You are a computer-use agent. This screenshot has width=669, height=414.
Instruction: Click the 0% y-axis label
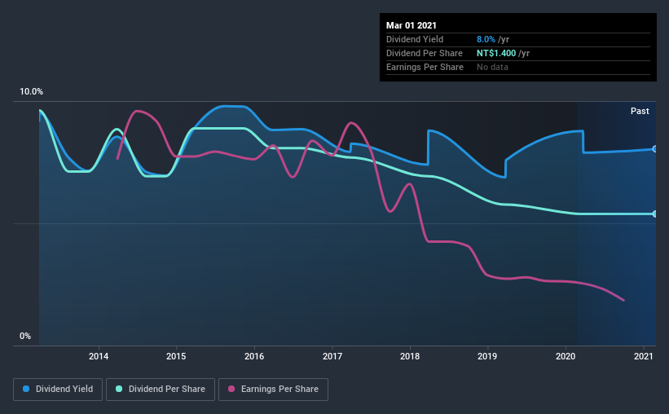25,337
